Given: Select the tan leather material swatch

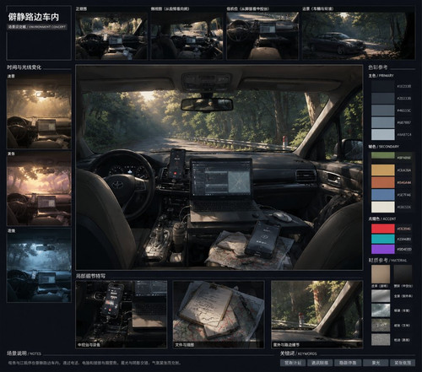Looking at the screenshot, I should tap(381, 274).
